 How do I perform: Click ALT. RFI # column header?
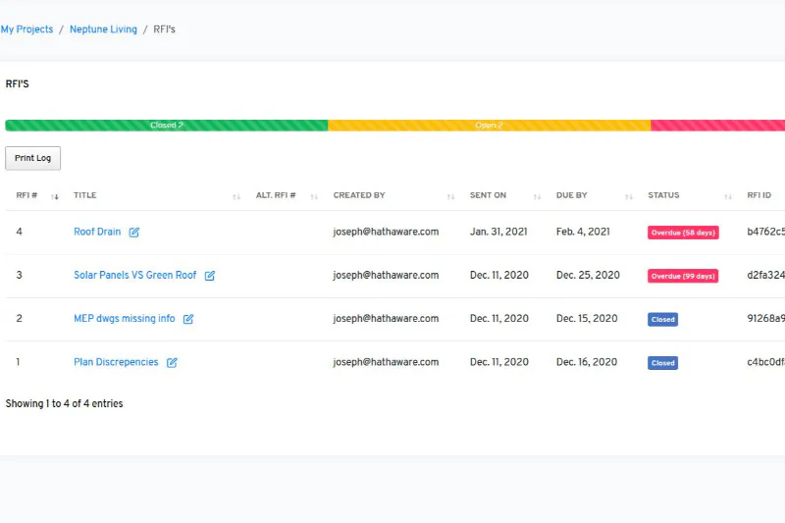tap(276, 195)
